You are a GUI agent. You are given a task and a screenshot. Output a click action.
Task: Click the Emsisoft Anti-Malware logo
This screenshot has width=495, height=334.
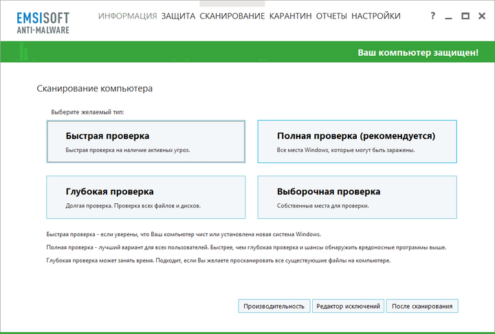pyautogui.click(x=43, y=23)
